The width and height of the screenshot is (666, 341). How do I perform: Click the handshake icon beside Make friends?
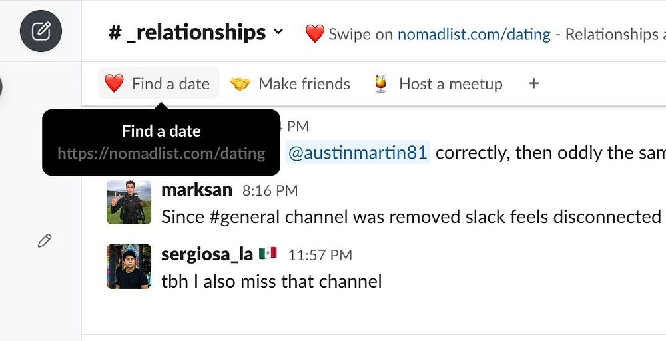pyautogui.click(x=240, y=84)
